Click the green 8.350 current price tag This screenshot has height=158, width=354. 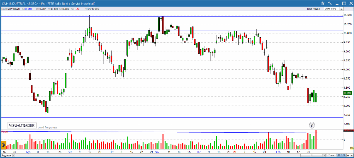[x=347, y=93]
